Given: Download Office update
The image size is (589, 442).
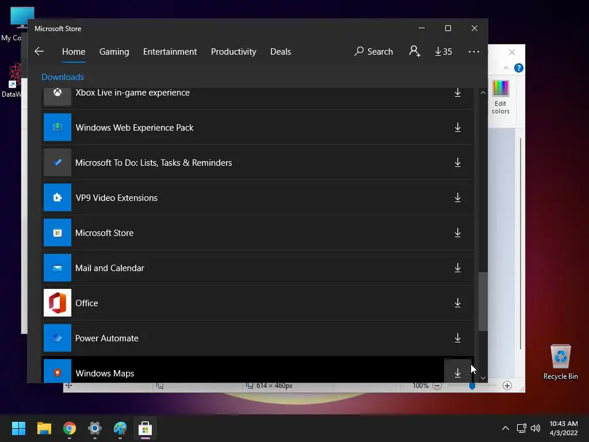Looking at the screenshot, I should click(x=457, y=303).
